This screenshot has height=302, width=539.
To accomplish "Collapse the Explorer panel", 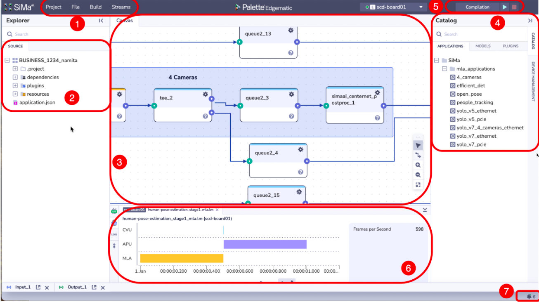I will click(x=101, y=21).
